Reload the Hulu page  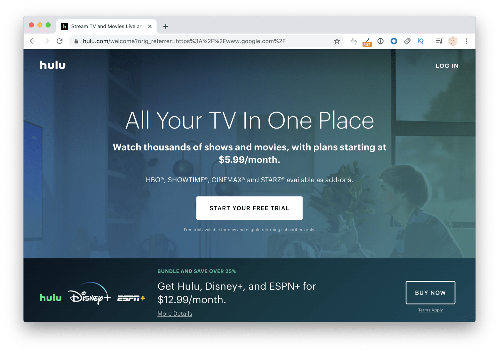coord(59,41)
